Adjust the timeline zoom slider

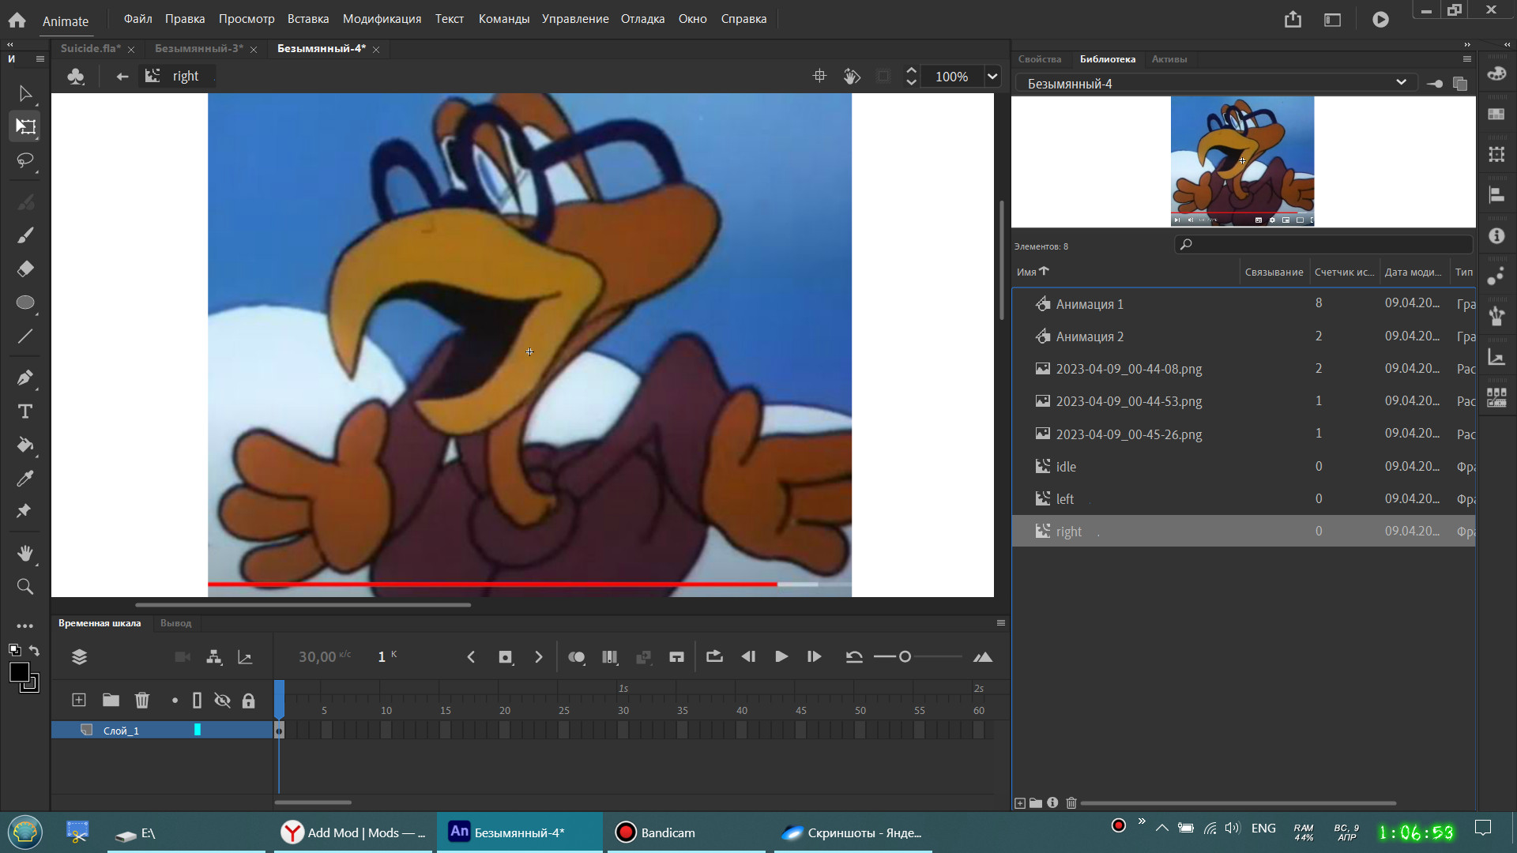[x=905, y=657]
